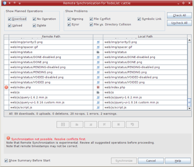The width and height of the screenshot is (194, 167).
Task: Click the download icon for web/js/script.js row
Action: click(98, 107)
